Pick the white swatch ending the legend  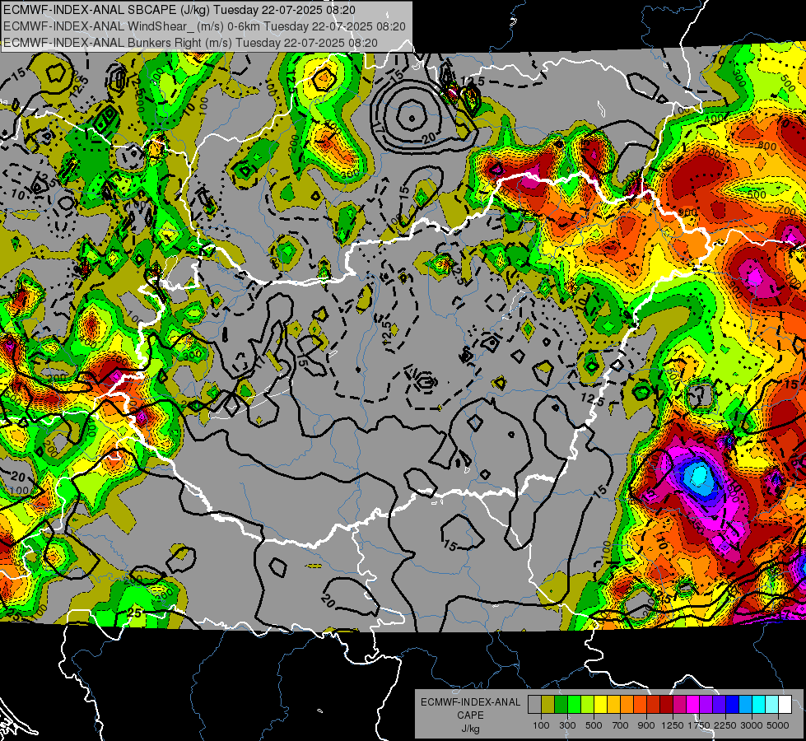coord(785,705)
